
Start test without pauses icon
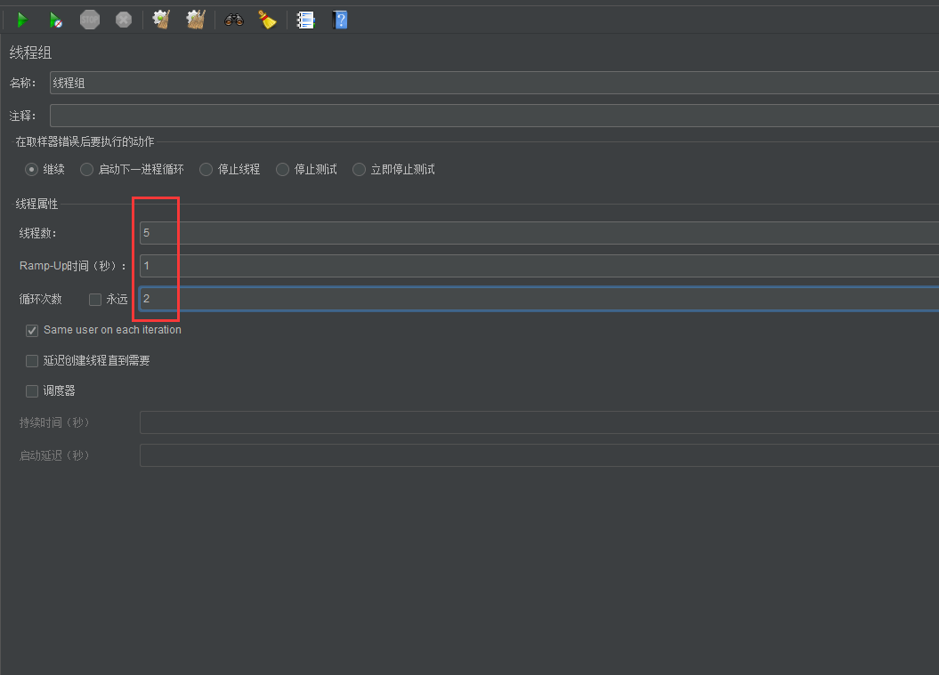(x=56, y=20)
